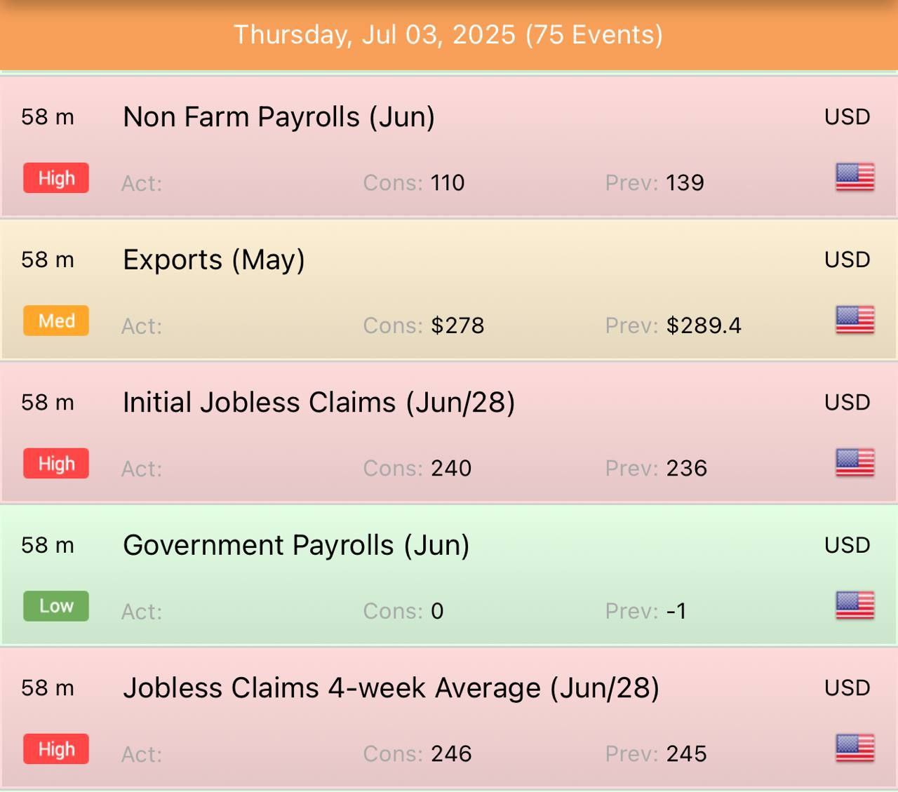
Task: Select the Med impact badge on Exports
Action: (56, 321)
